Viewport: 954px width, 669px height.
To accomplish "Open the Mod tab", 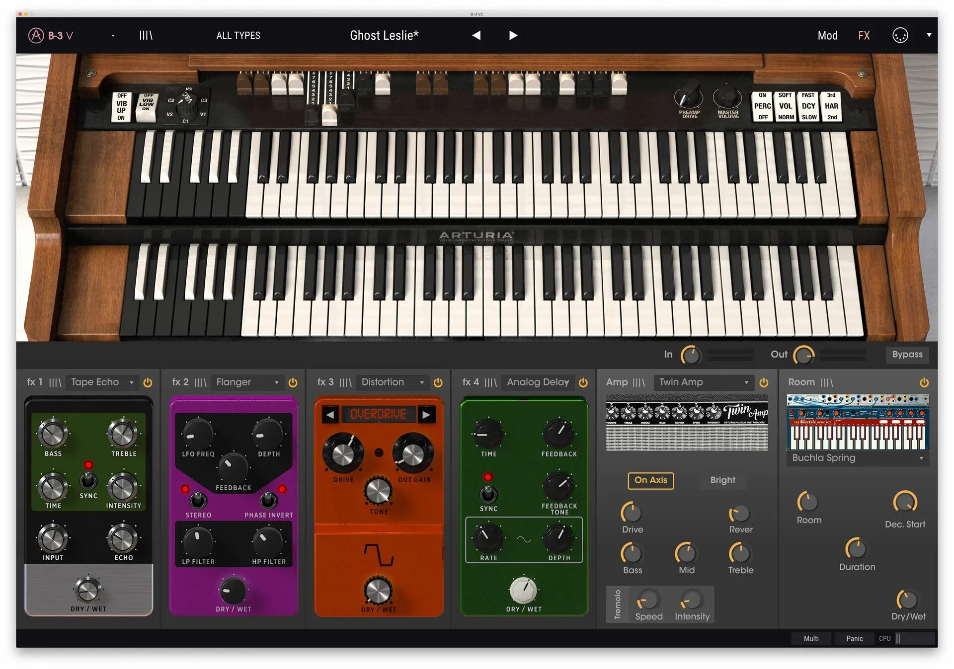I will (x=827, y=35).
